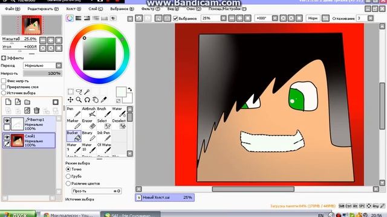The image size is (387, 217).
Task: Create a new layer folder
Action: pyautogui.click(x=27, y=102)
